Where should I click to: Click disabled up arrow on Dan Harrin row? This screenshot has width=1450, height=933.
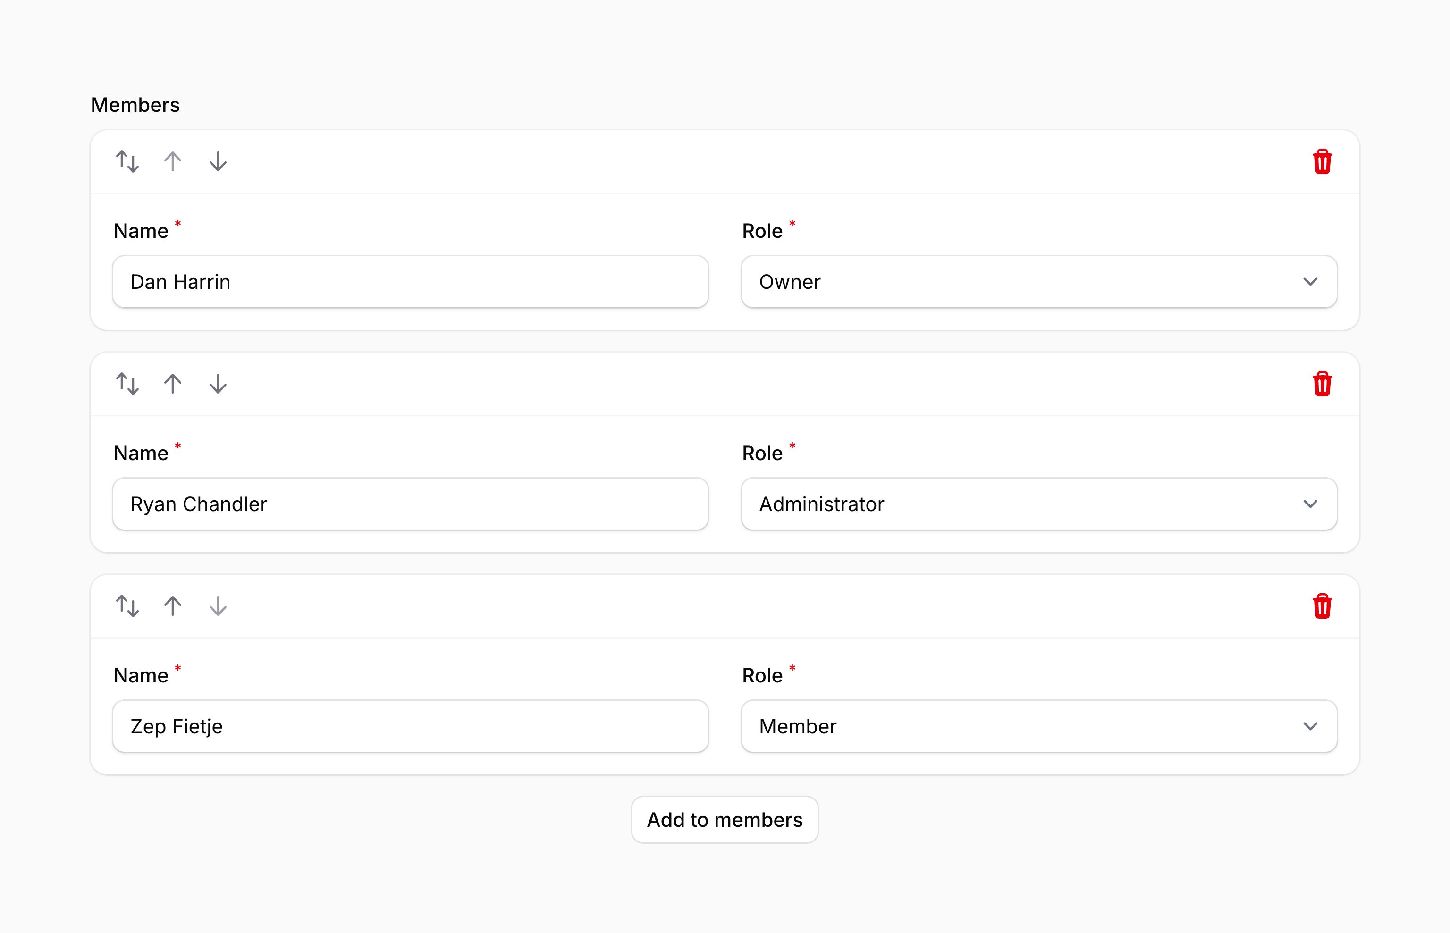(173, 162)
